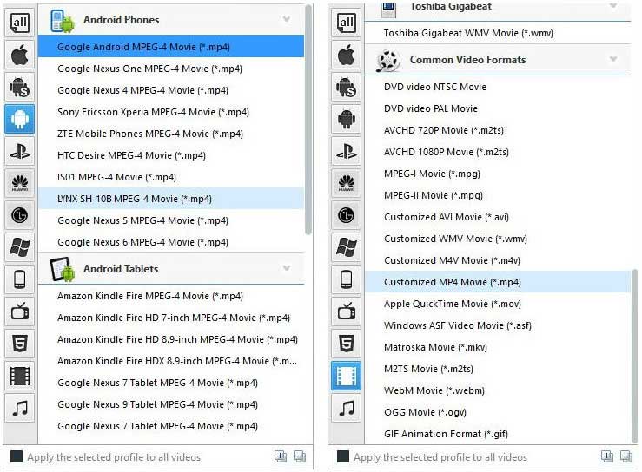642x472 pixels.
Task: Select Customized MP4 Movie (*.mp4)
Action: (498, 282)
